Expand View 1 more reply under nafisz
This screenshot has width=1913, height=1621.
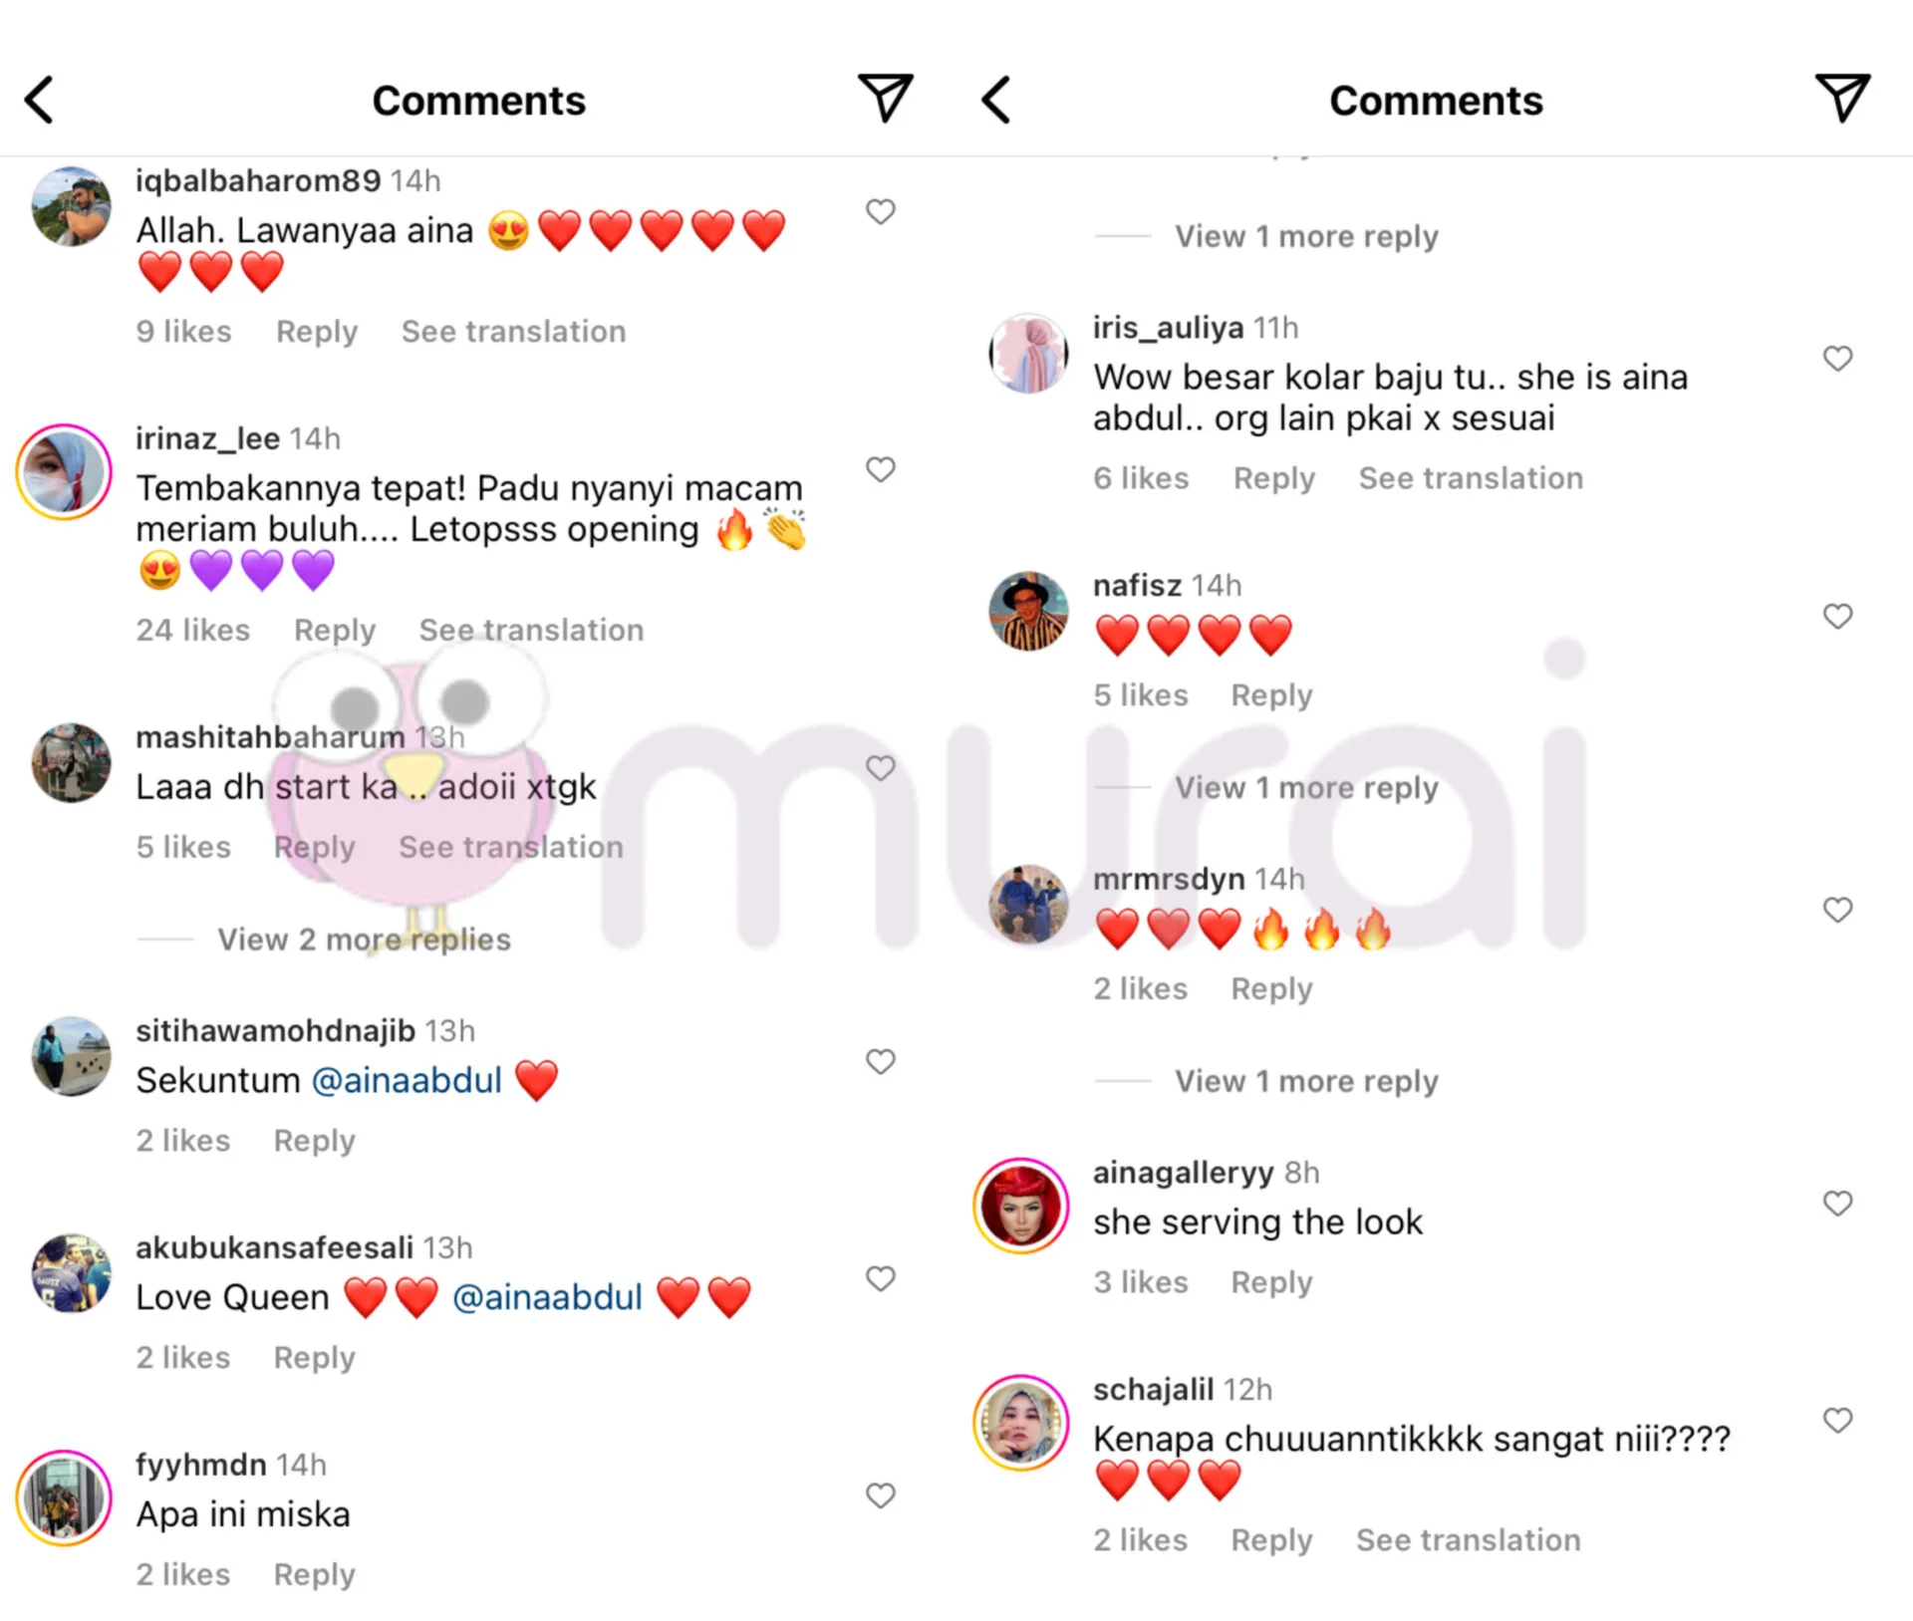pos(1306,788)
